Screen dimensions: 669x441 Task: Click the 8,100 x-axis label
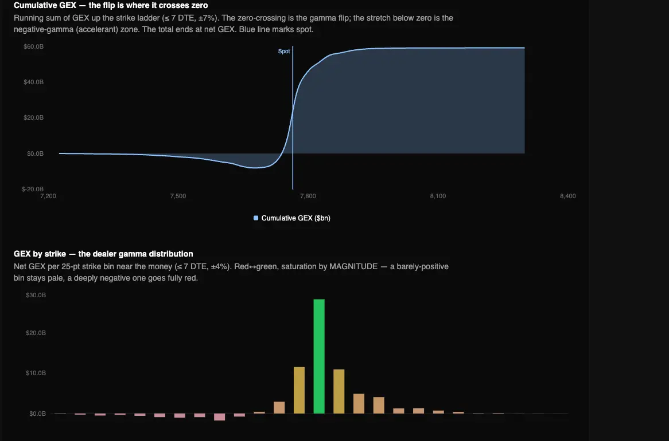click(438, 196)
